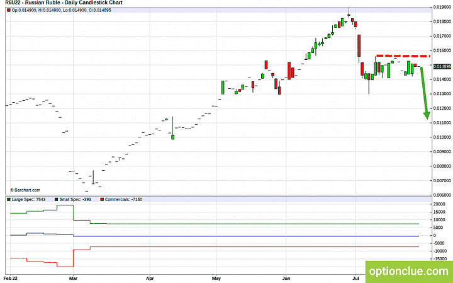Select the red OHLC legend square
The height and width of the screenshot is (283, 453).
pyautogui.click(x=9, y=10)
